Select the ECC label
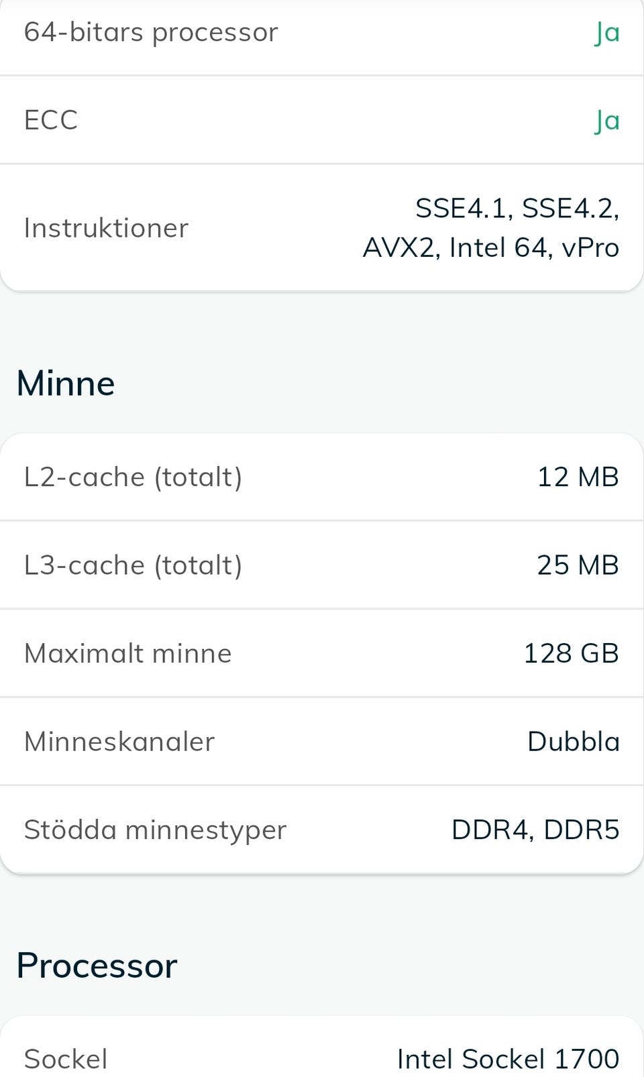The image size is (644, 1077). coord(51,120)
